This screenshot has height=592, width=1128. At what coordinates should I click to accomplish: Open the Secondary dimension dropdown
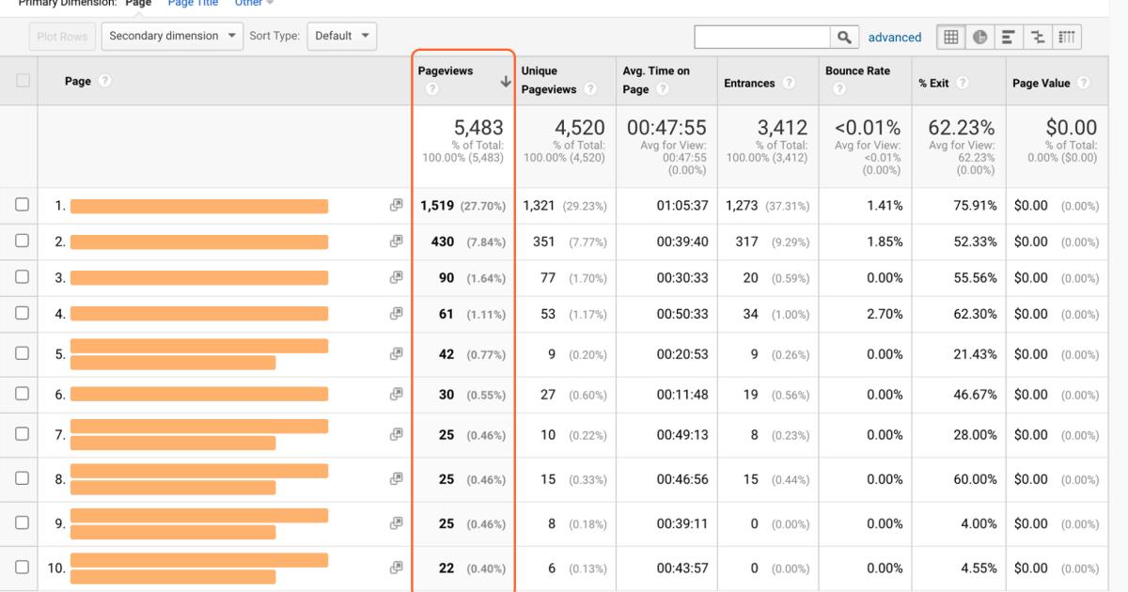pyautogui.click(x=173, y=37)
